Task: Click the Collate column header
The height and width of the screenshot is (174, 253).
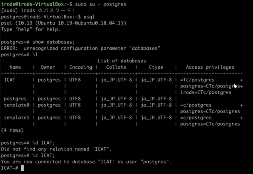Action: (116, 67)
